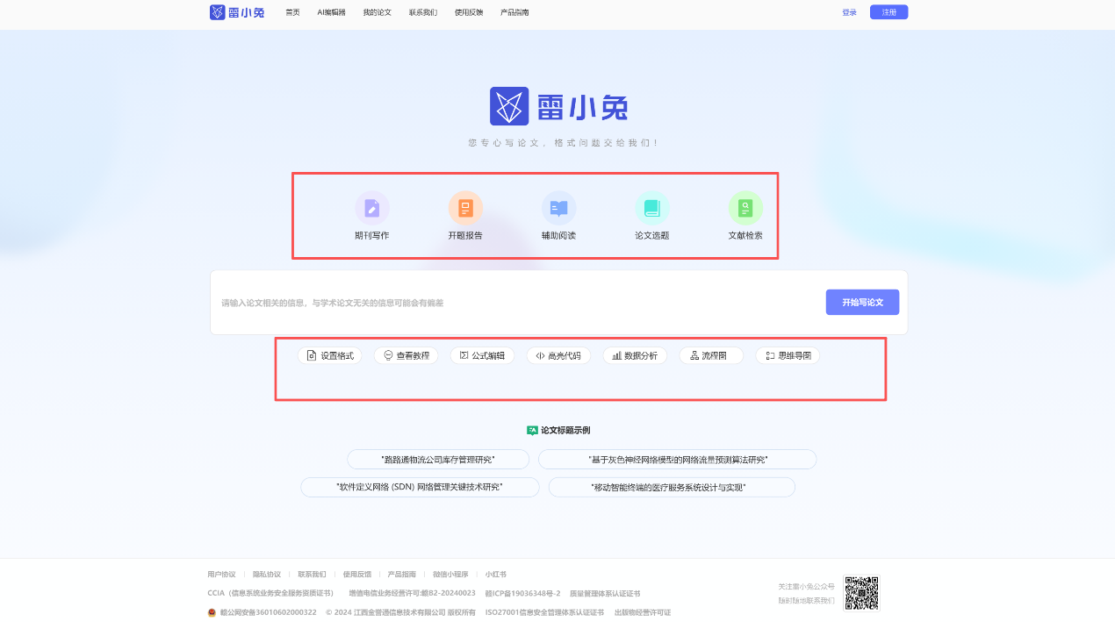Open the 开题报告 feature icon

coord(465,208)
